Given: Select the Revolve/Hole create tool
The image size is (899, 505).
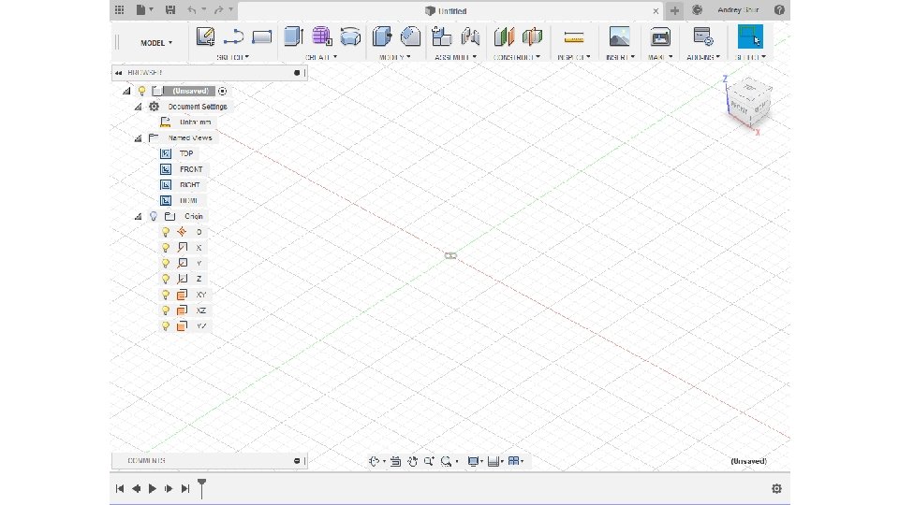Looking at the screenshot, I should tap(349, 36).
